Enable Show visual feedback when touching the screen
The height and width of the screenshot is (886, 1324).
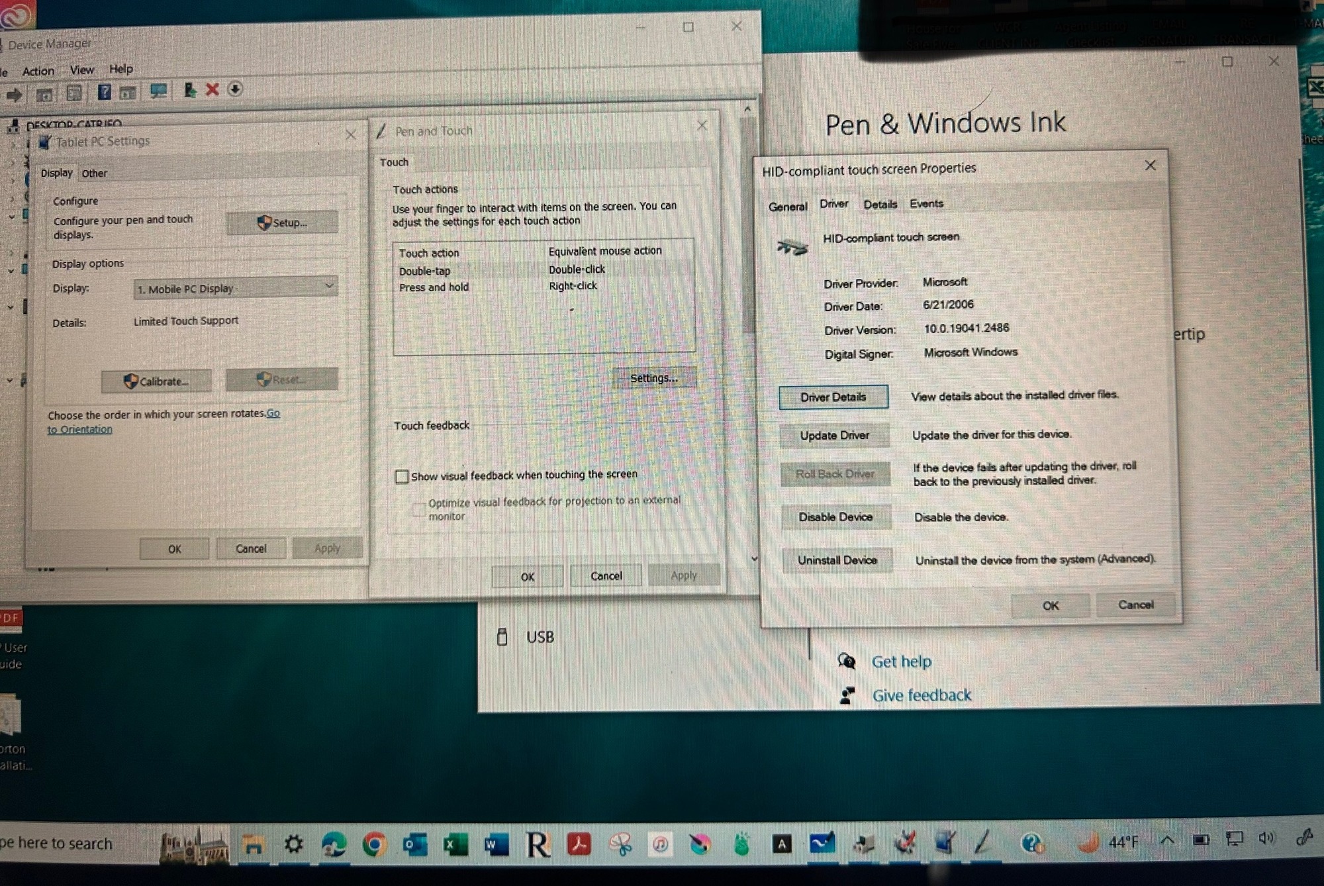(402, 477)
